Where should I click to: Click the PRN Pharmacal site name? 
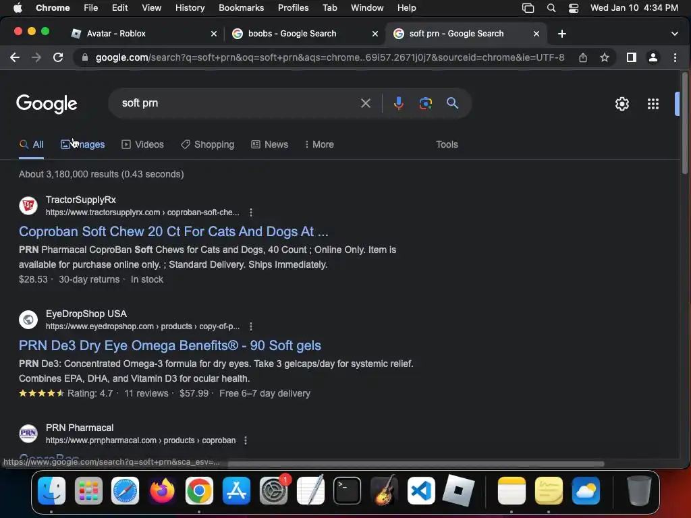(80, 428)
